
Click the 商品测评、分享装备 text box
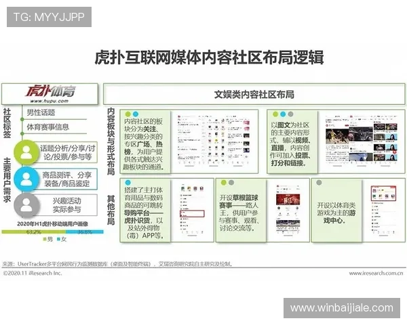[x=67, y=179]
